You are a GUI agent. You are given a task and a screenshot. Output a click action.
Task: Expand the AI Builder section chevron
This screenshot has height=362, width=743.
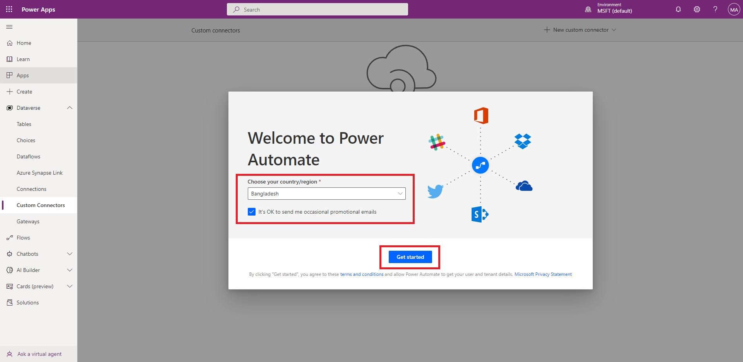70,270
